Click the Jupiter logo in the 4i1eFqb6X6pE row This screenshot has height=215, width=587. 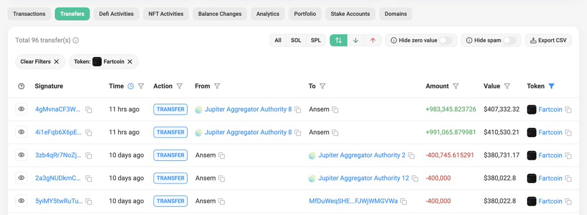pyautogui.click(x=199, y=133)
